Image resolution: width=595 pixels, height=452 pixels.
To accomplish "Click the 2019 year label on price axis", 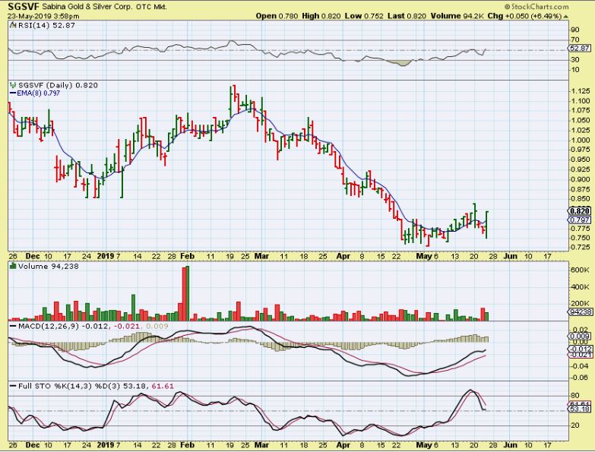I will click(104, 257).
